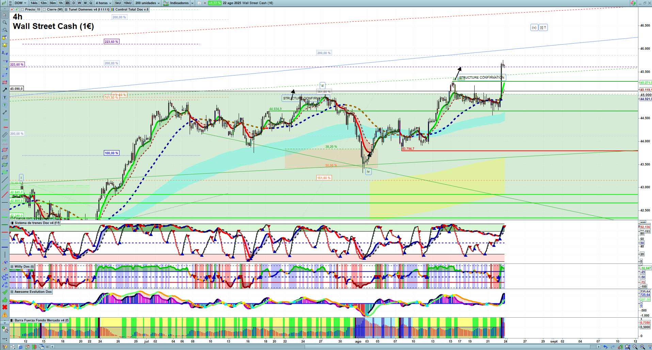Select the segment line drawing tool
This screenshot has width=652, height=350.
pos(5,112)
